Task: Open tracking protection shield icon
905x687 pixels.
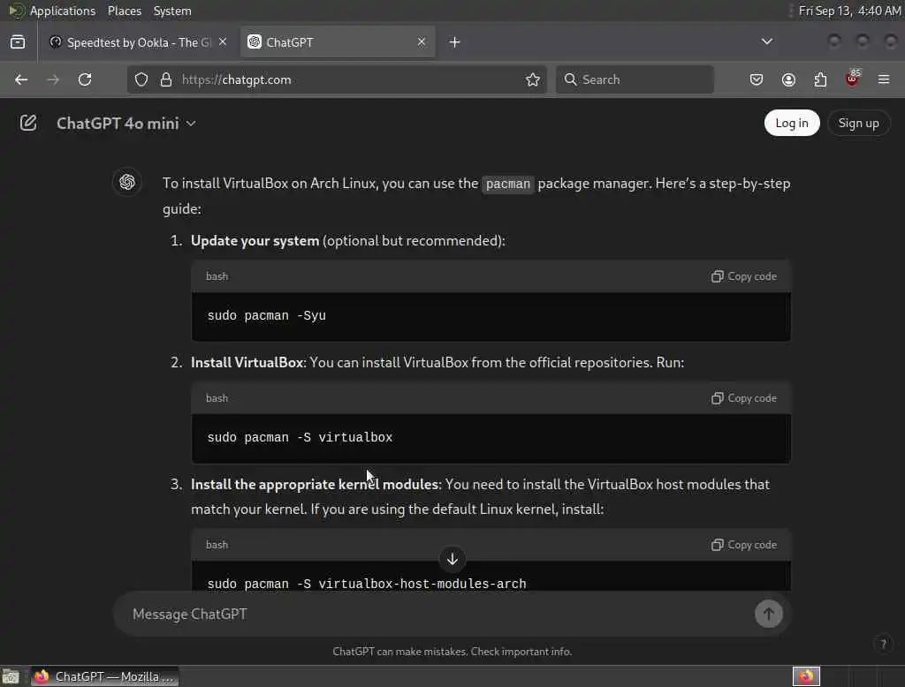Action: (141, 79)
